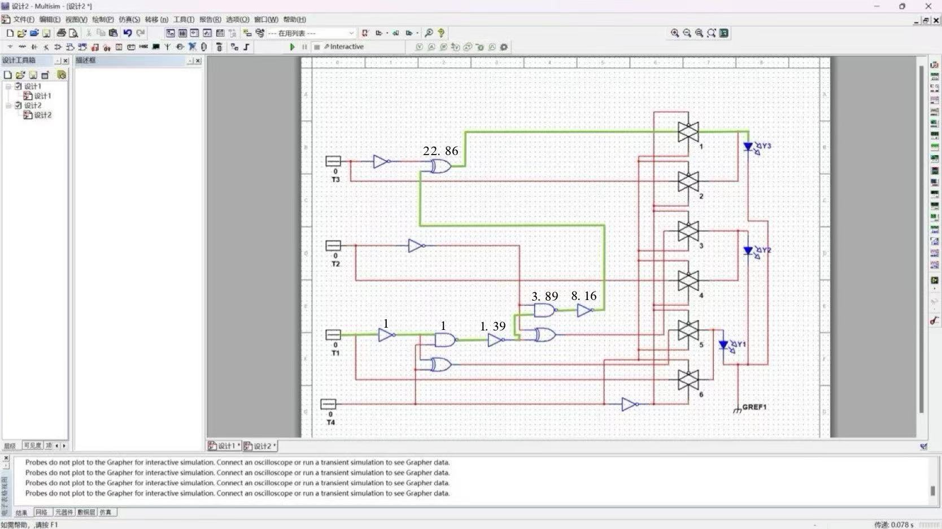Open the 工具(T) menu
The image size is (942, 529).
pyautogui.click(x=184, y=20)
